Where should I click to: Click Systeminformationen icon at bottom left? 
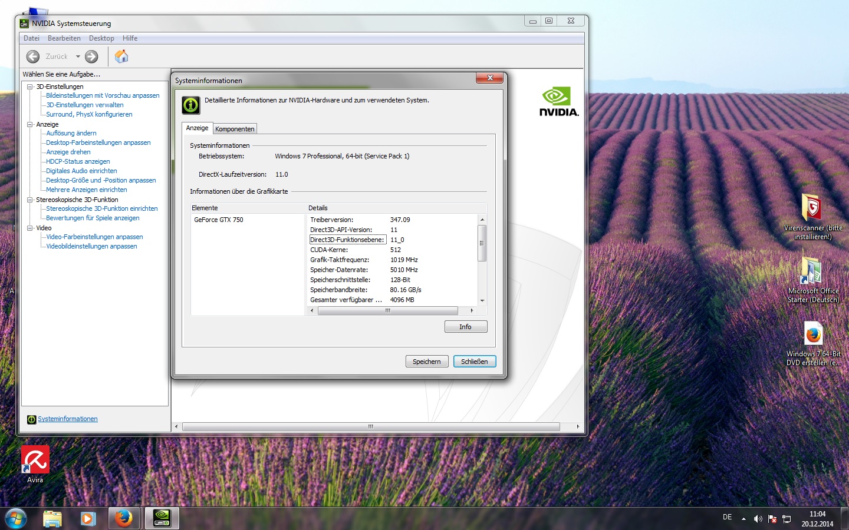coord(32,419)
